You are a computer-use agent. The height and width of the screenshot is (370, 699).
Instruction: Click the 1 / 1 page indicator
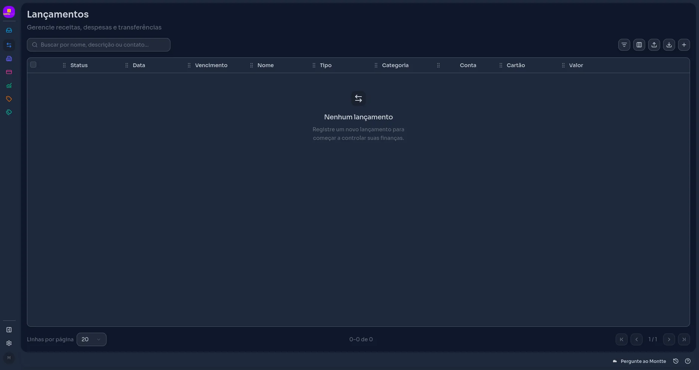(653, 339)
